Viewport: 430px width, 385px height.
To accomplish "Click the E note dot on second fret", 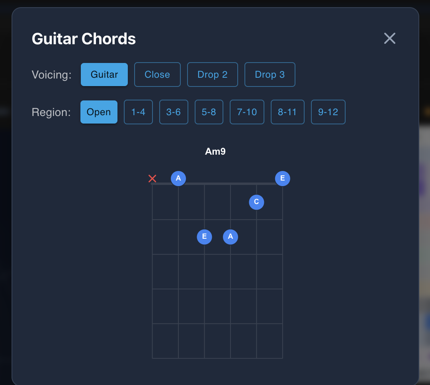I will point(204,237).
